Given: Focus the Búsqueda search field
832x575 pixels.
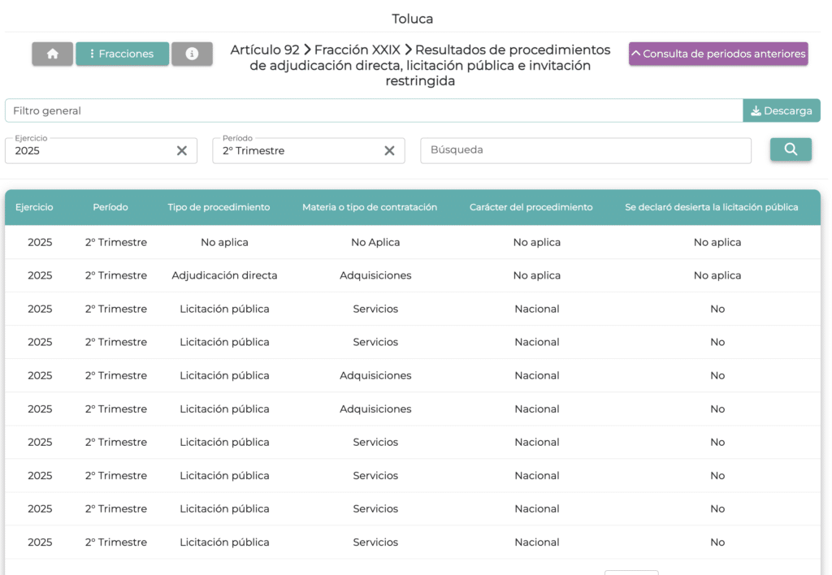Looking at the screenshot, I should (585, 150).
